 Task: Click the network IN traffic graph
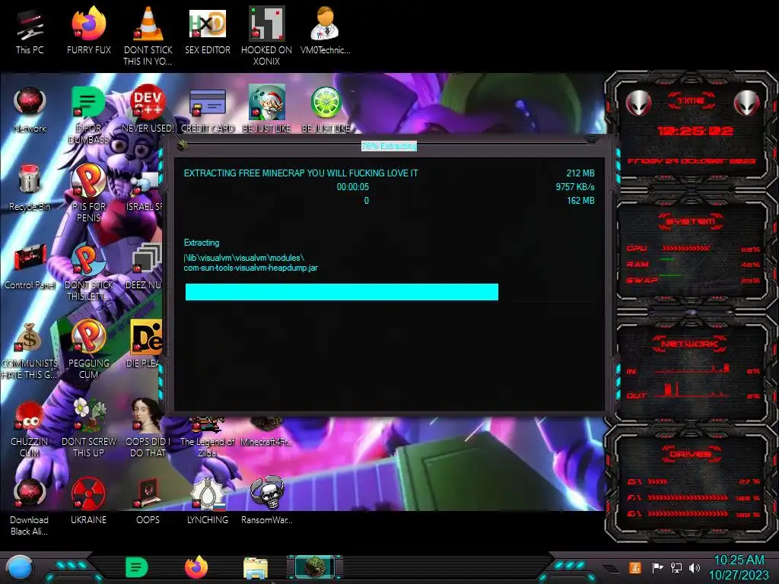(x=692, y=369)
